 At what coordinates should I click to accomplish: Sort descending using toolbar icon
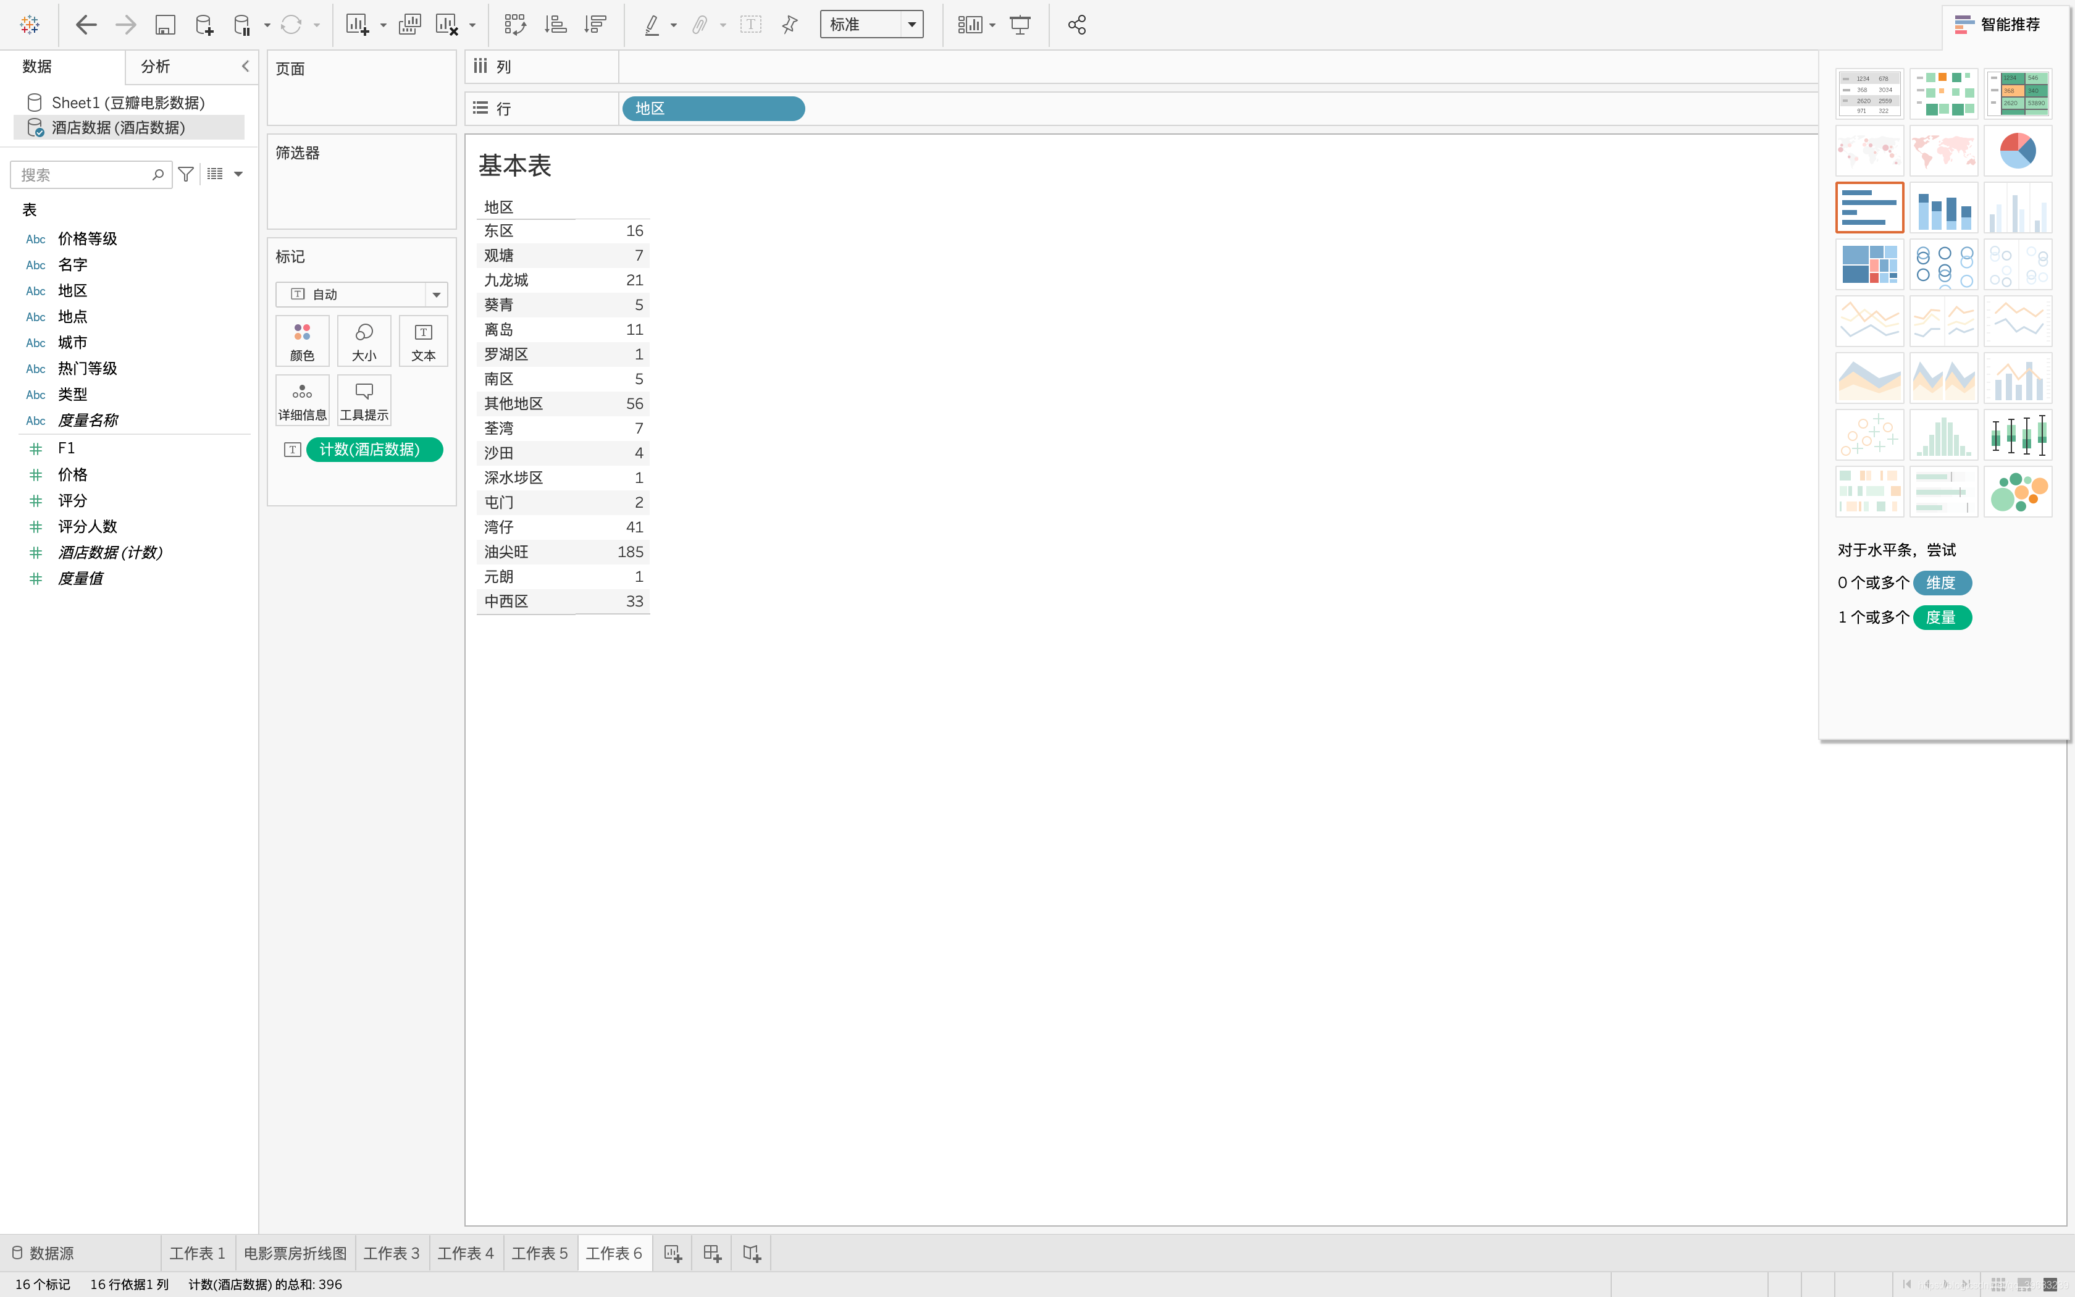tap(595, 25)
